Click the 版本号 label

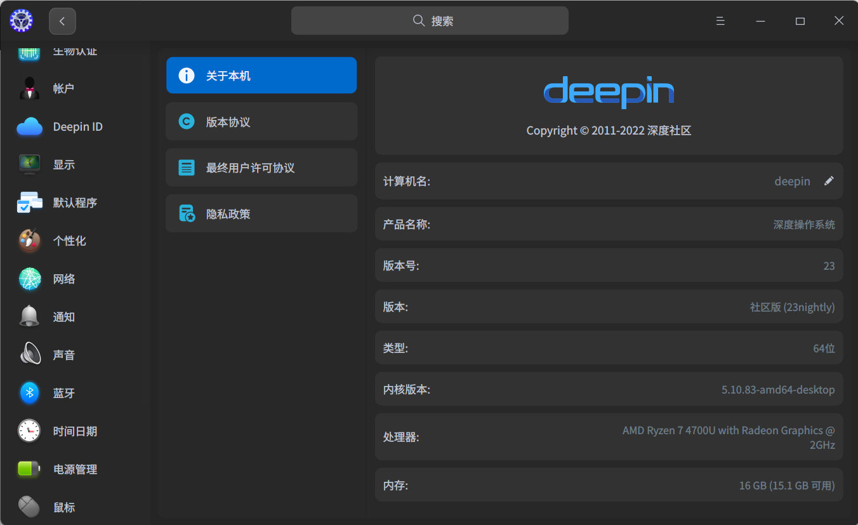coord(401,265)
